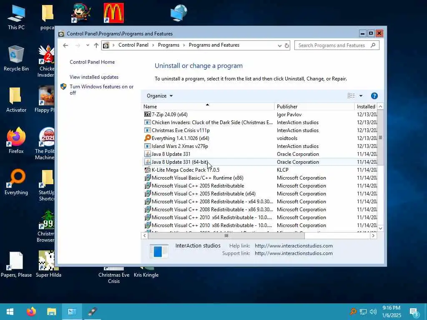Click the refresh icon in address bar
The image size is (427, 320).
point(287,45)
